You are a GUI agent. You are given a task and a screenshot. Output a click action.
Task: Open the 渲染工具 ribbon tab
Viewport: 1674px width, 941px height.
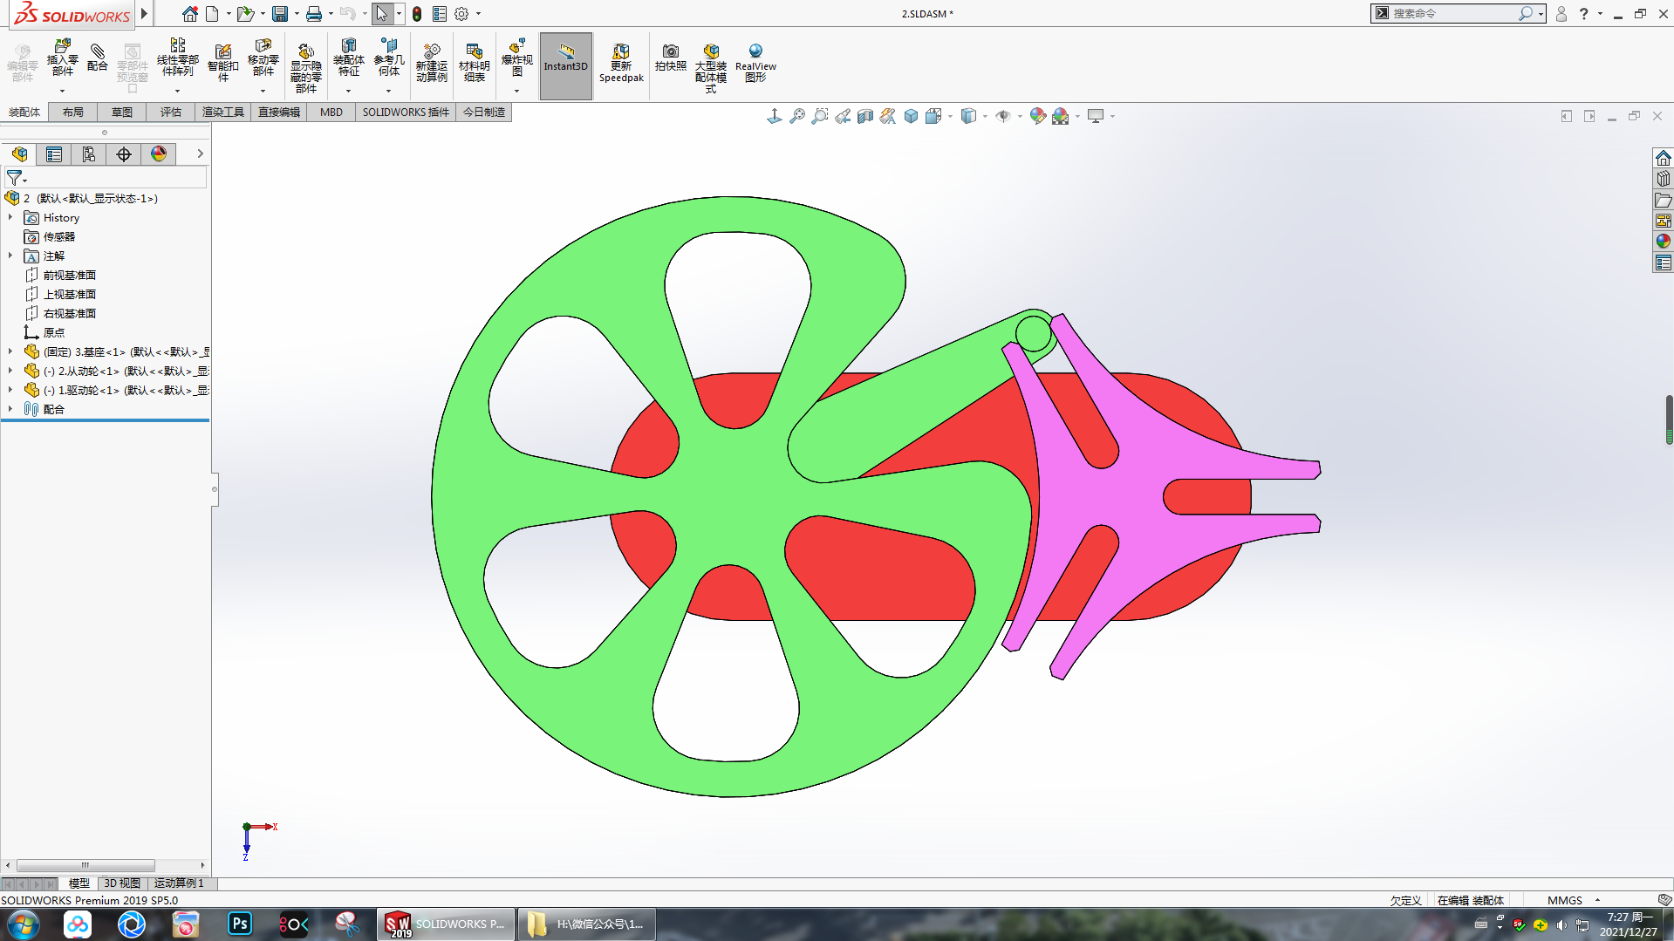(x=223, y=112)
